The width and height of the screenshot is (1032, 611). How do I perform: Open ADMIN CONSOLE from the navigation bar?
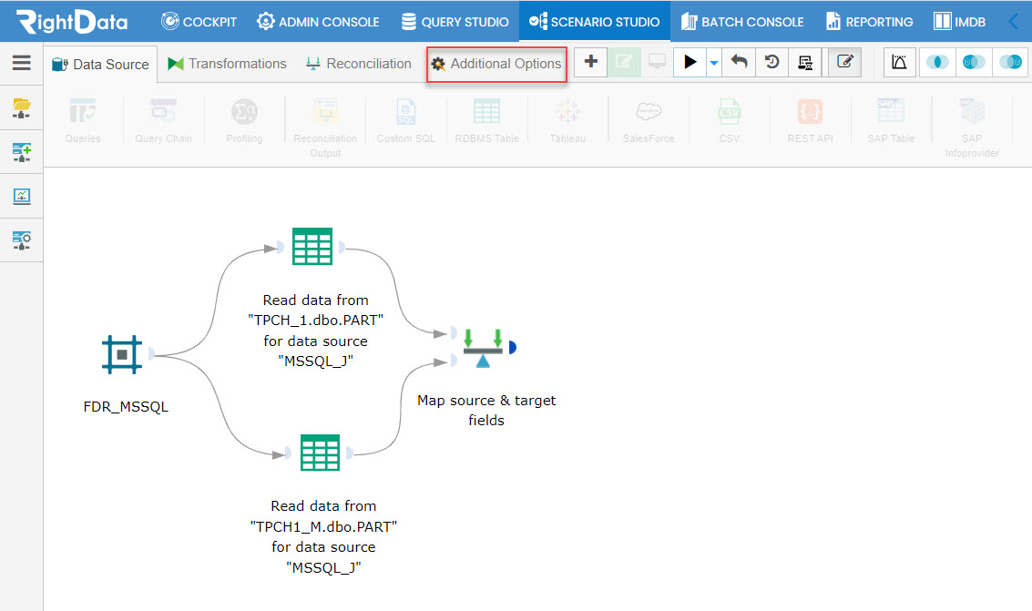tap(319, 22)
